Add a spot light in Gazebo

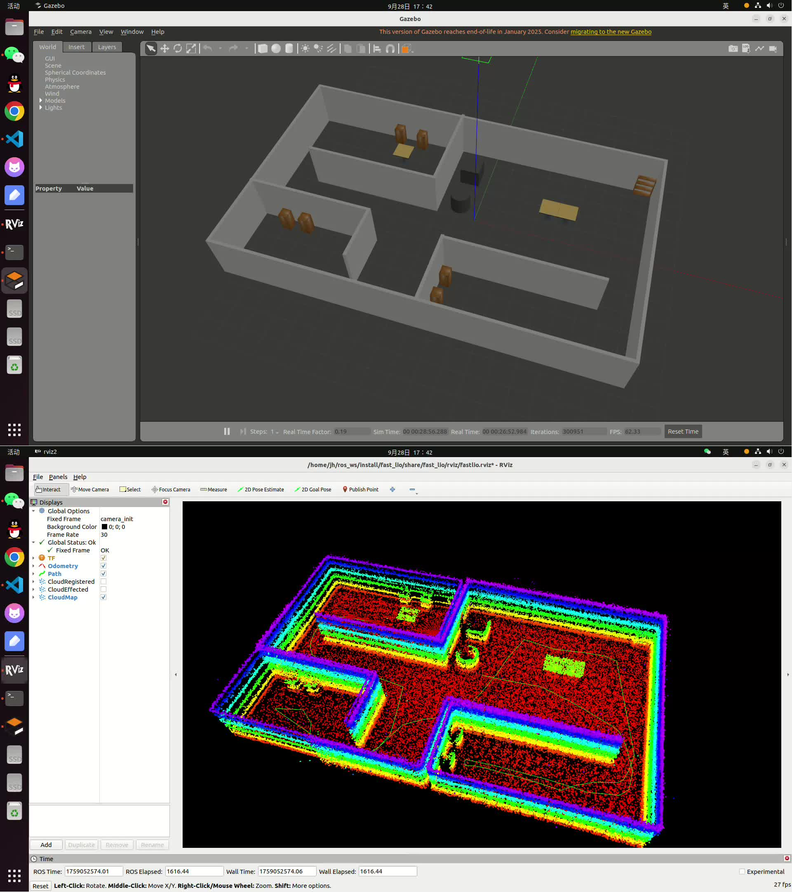tap(318, 48)
